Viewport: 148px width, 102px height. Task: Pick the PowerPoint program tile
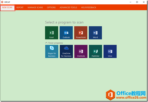[81, 33]
